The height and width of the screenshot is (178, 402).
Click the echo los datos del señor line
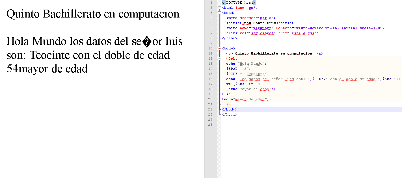(313, 79)
